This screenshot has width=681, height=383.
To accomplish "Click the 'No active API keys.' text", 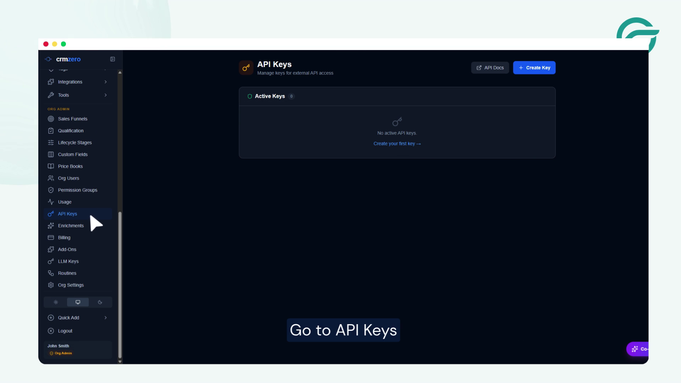I will click(397, 133).
